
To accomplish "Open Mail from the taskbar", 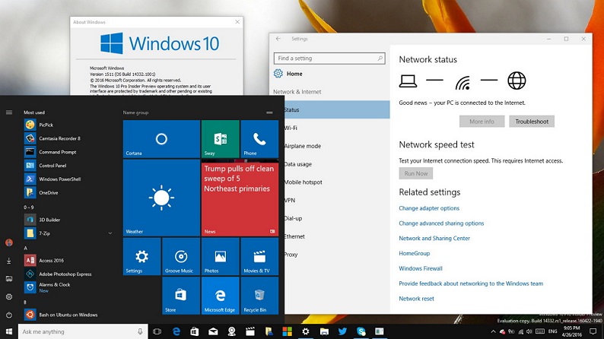I will tap(213, 331).
